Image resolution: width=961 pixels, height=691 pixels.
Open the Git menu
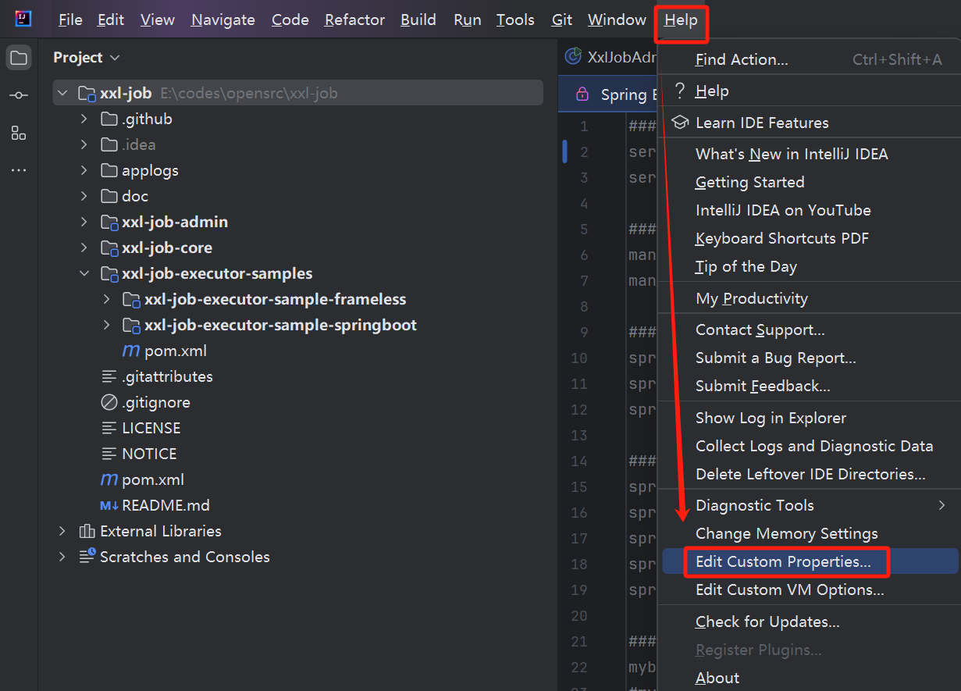pyautogui.click(x=562, y=20)
